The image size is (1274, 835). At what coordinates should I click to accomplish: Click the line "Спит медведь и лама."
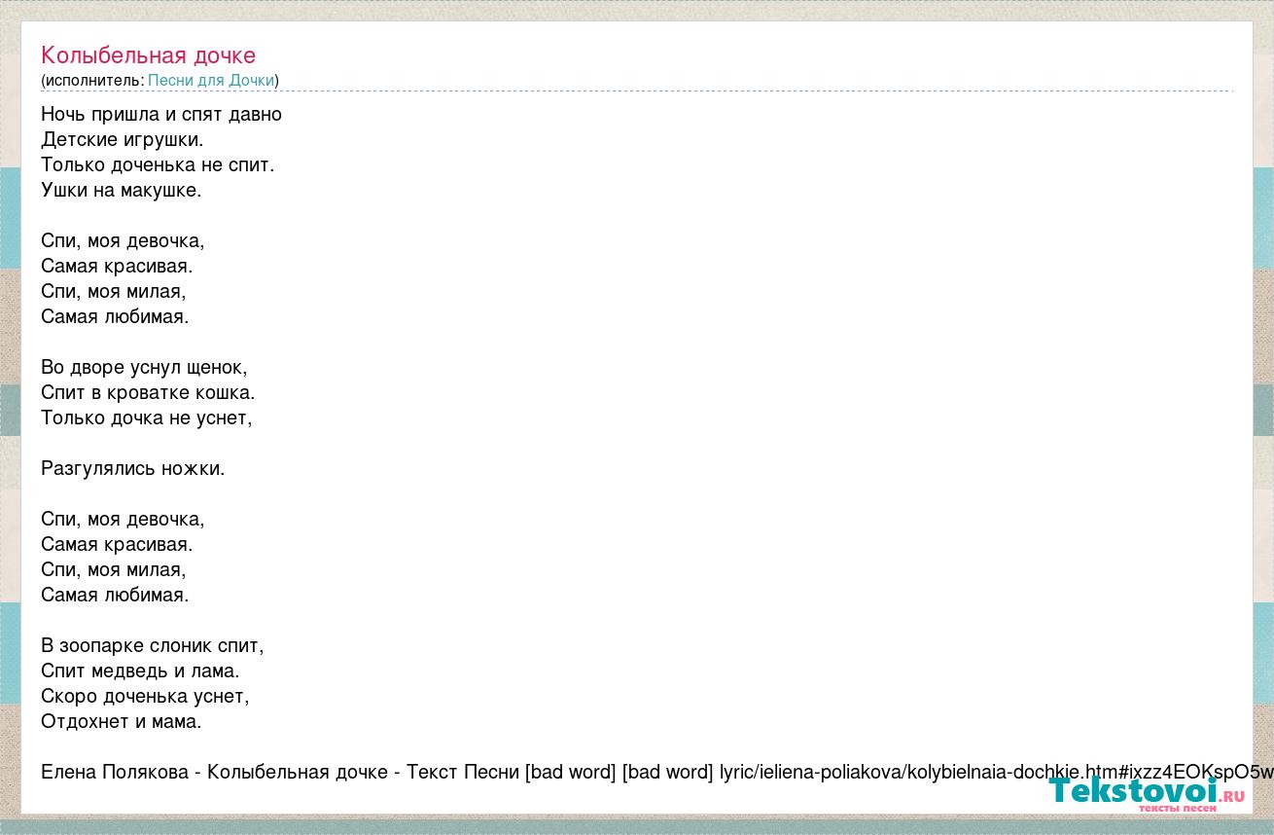tap(140, 671)
